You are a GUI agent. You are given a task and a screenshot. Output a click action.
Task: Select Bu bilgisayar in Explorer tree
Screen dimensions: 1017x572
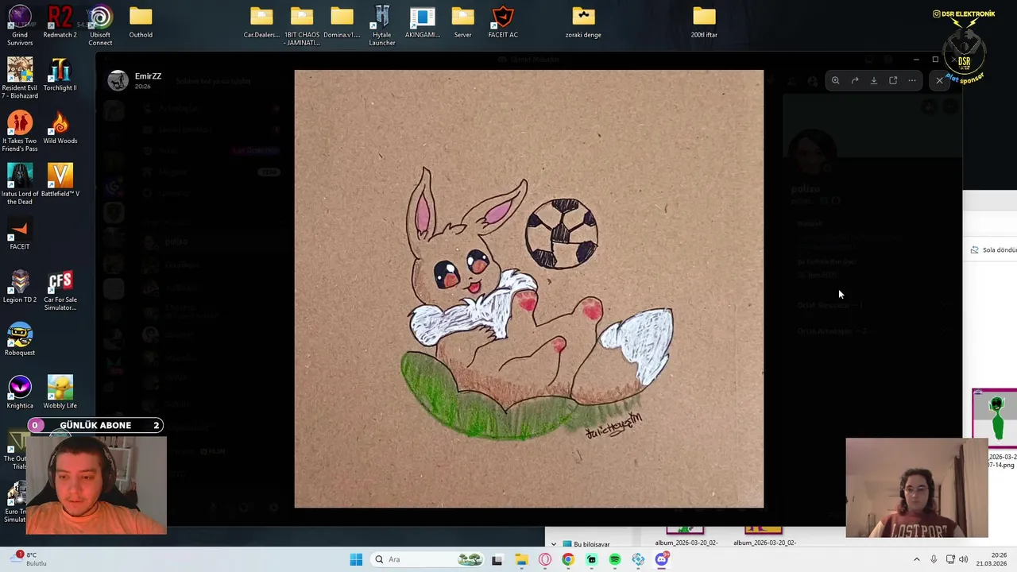pyautogui.click(x=592, y=544)
